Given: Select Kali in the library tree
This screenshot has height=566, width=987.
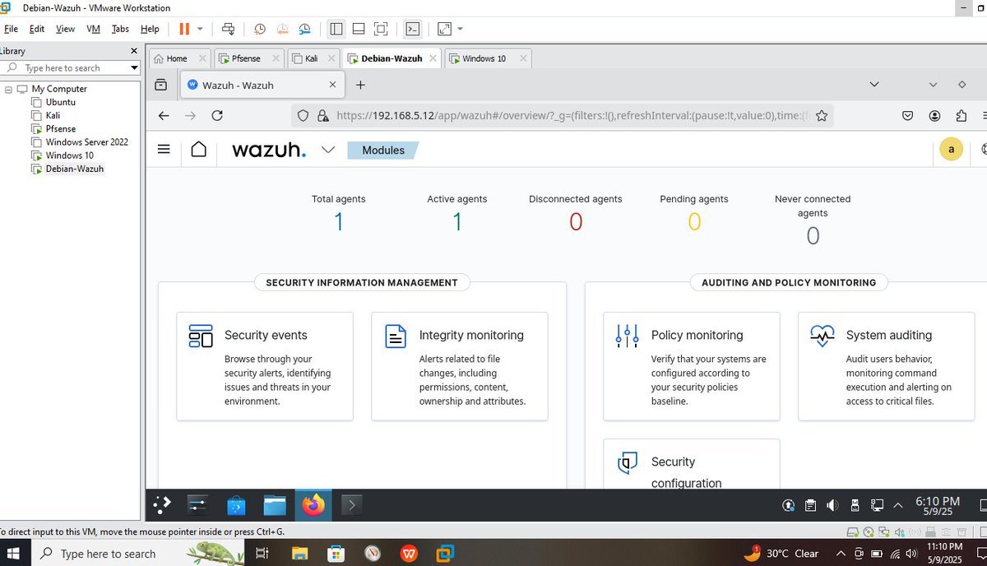Looking at the screenshot, I should [x=53, y=115].
